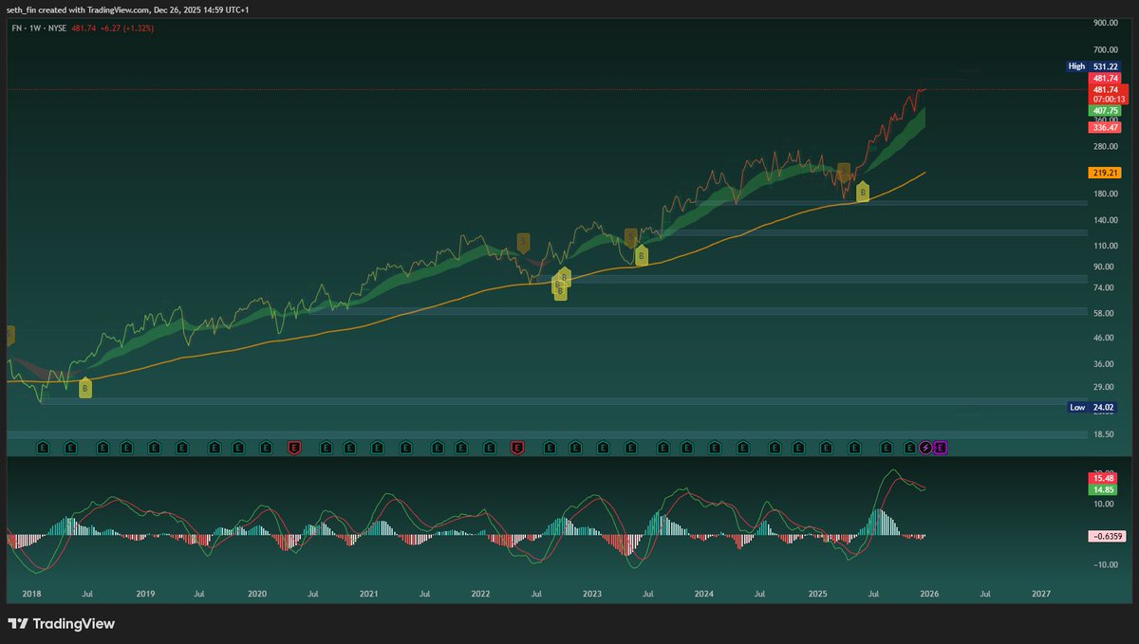Click the B buy signal label near 2025
1139x644 pixels.
click(862, 193)
